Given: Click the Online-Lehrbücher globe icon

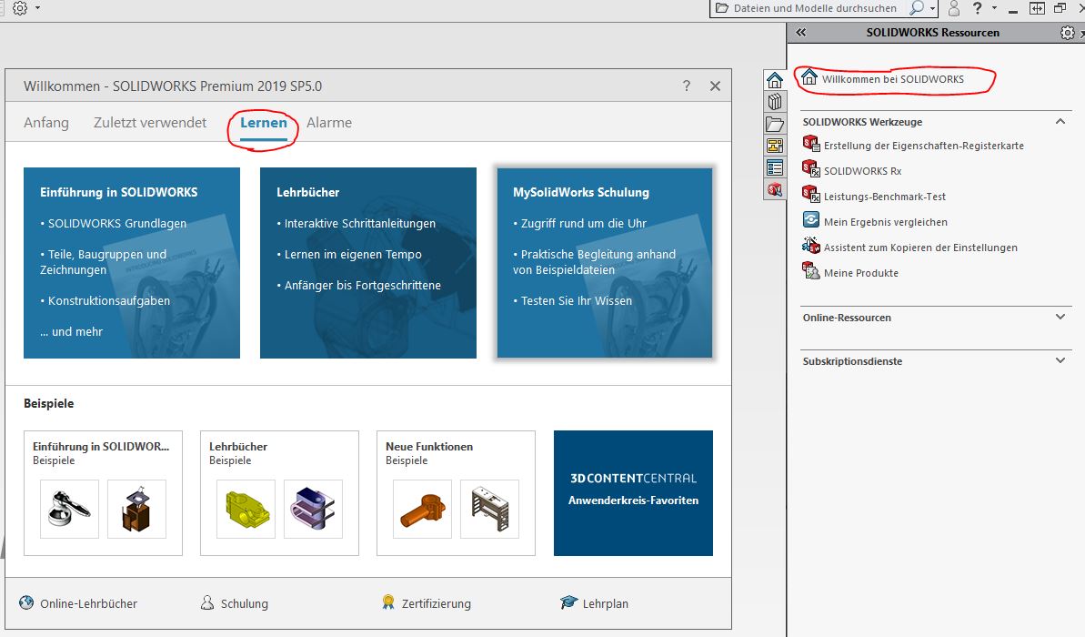Looking at the screenshot, I should [26, 602].
